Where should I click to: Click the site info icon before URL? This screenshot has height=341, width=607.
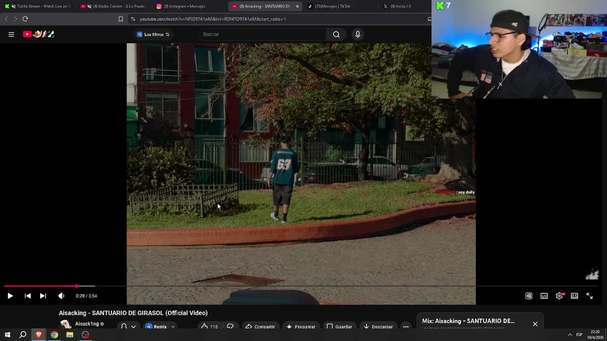[133, 19]
